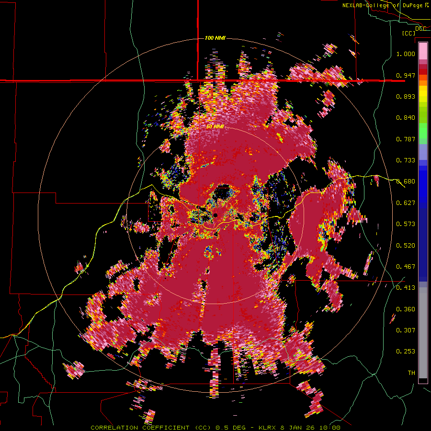Image resolution: width=431 pixels, height=431 pixels.
Task: Click the 0.733 scale label
Action: (406, 160)
